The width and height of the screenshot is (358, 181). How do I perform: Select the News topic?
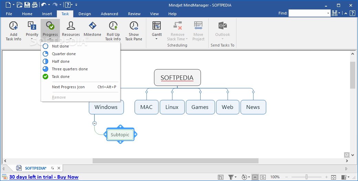253,107
